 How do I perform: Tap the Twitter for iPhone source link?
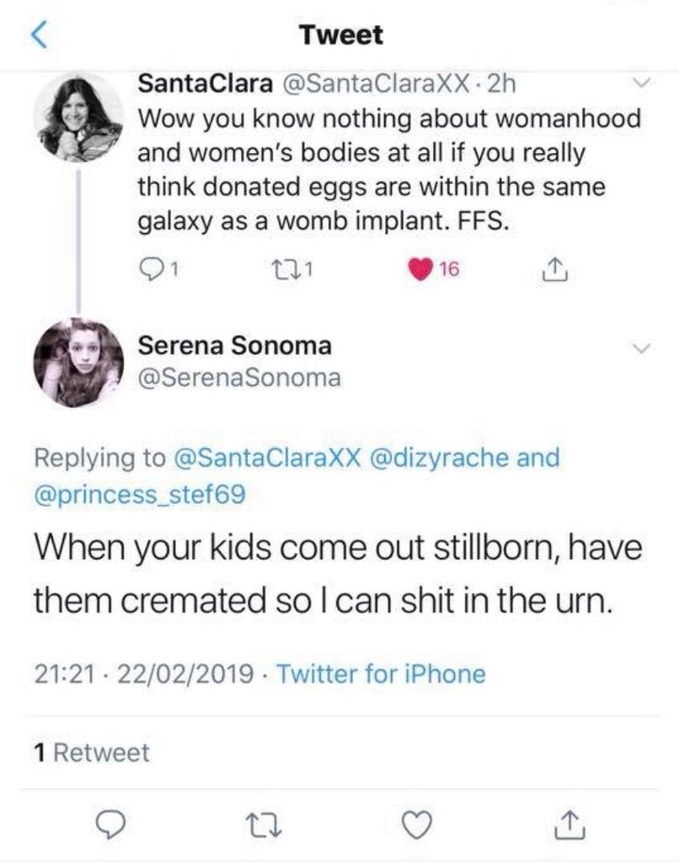(380, 673)
